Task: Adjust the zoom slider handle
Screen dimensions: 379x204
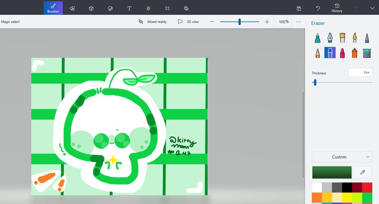Action: point(239,22)
